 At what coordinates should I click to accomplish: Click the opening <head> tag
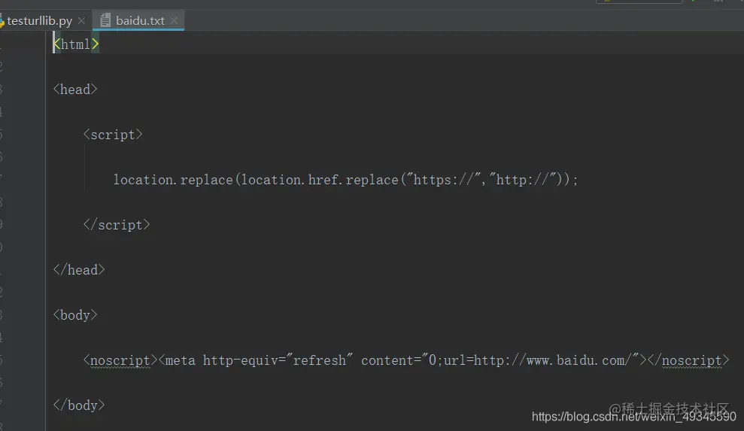click(75, 90)
